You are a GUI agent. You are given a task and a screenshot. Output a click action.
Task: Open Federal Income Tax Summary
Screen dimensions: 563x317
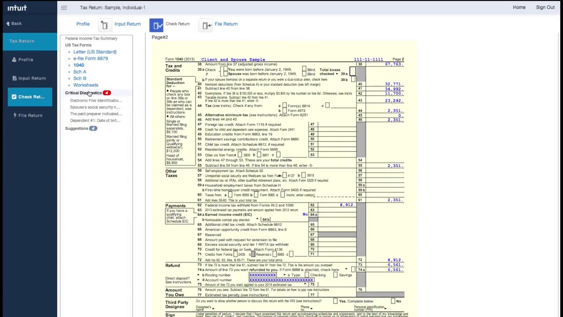click(91, 38)
